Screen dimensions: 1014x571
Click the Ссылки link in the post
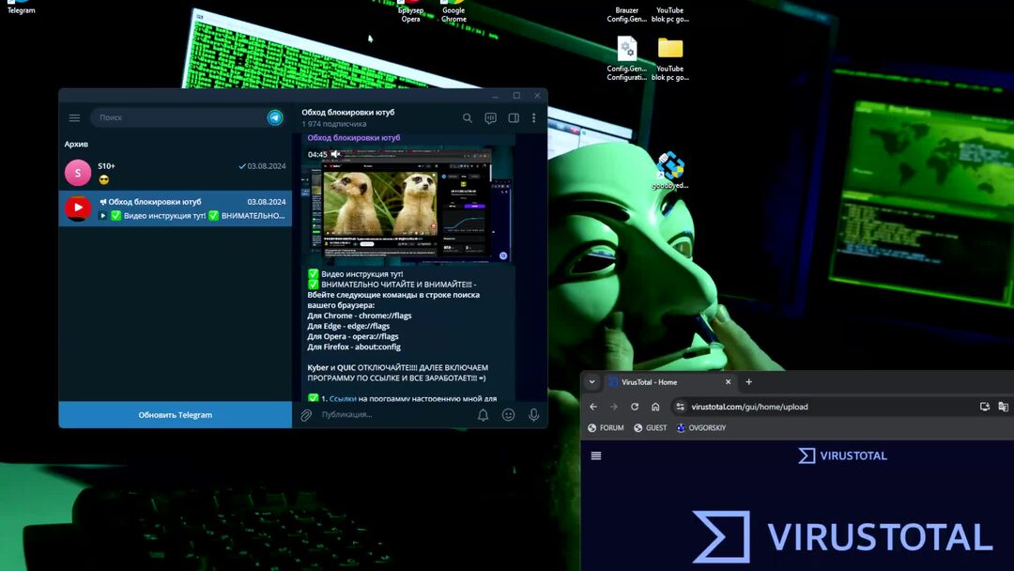343,398
